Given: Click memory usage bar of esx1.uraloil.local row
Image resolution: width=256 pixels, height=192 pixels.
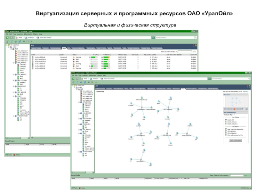Looking at the screenshot, I should coord(107,57).
